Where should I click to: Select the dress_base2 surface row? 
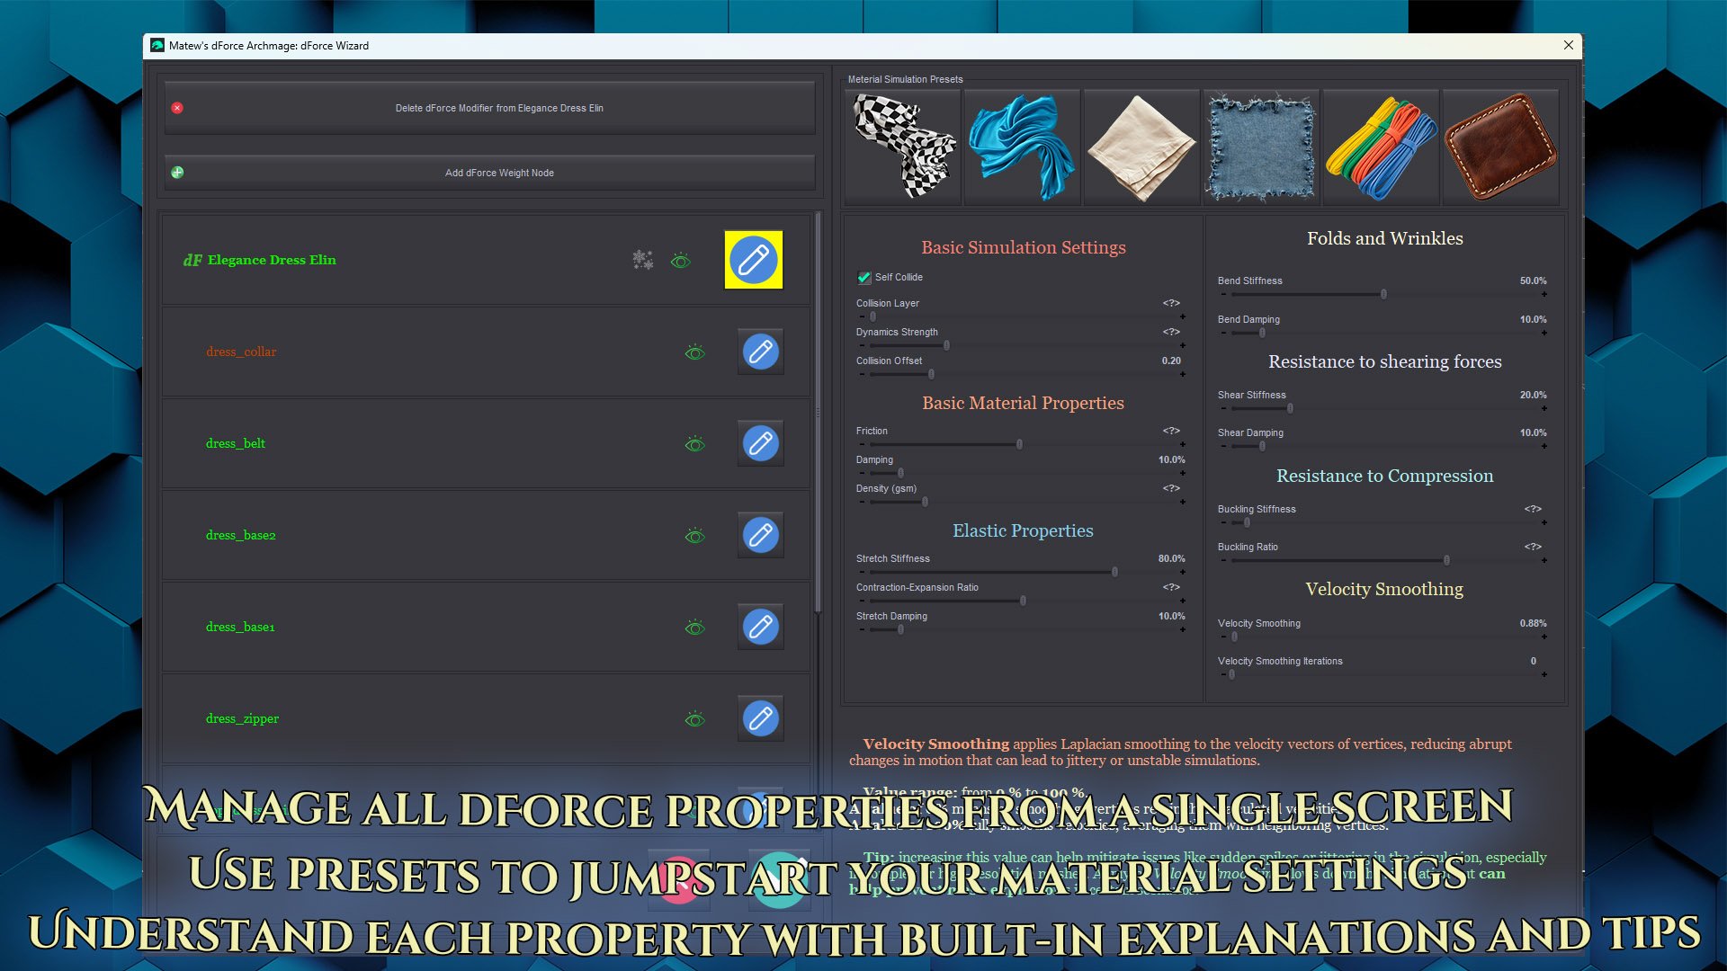coord(486,535)
